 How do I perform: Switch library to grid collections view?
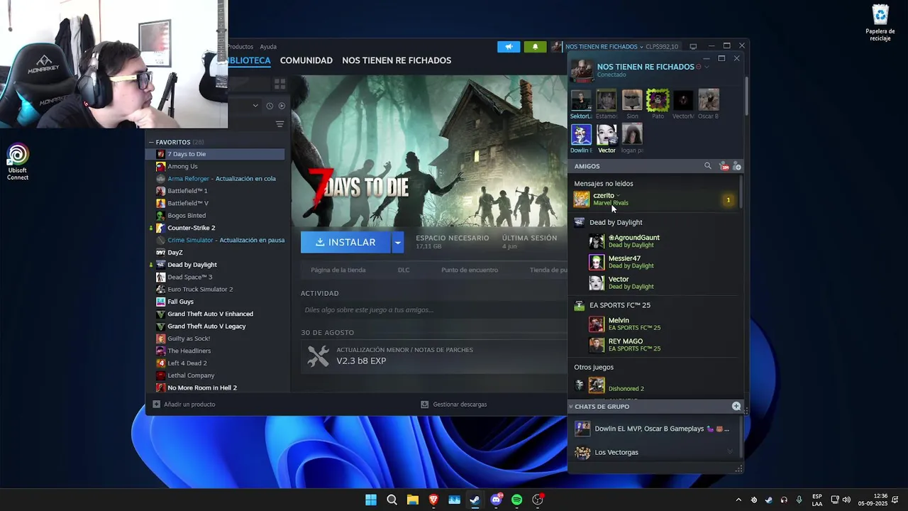click(279, 84)
